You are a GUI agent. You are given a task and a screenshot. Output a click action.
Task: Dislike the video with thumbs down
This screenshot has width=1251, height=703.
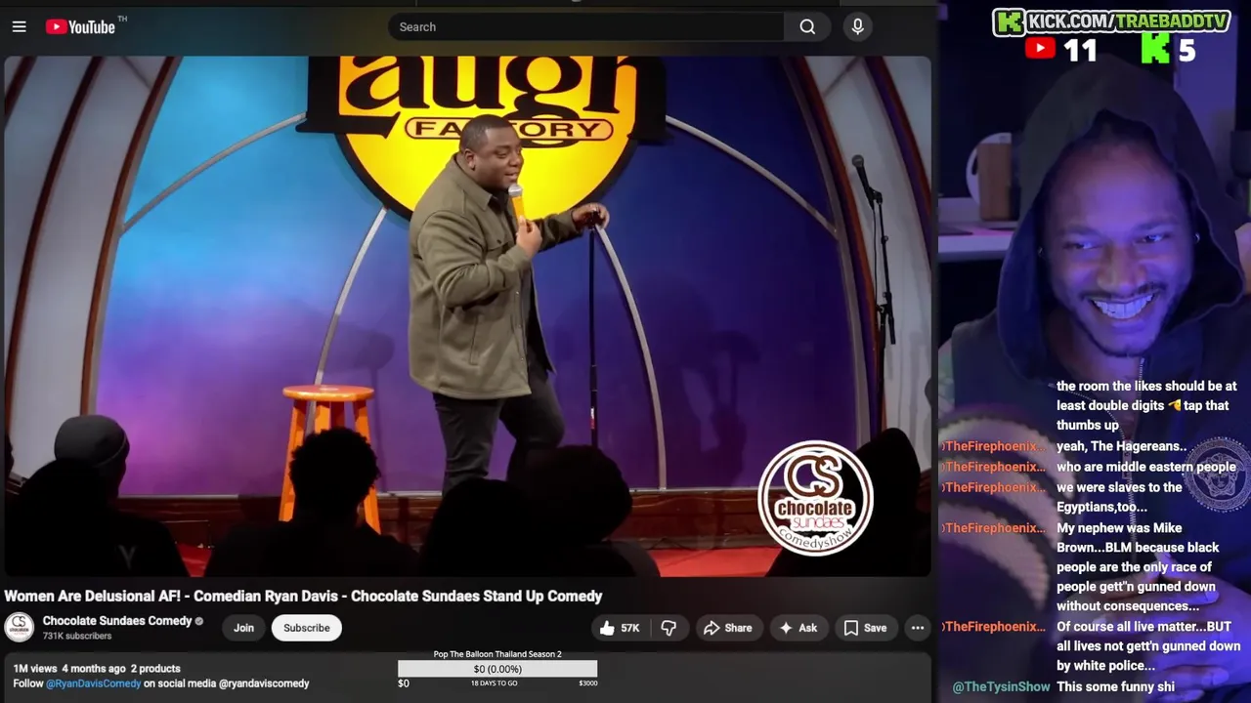click(669, 628)
